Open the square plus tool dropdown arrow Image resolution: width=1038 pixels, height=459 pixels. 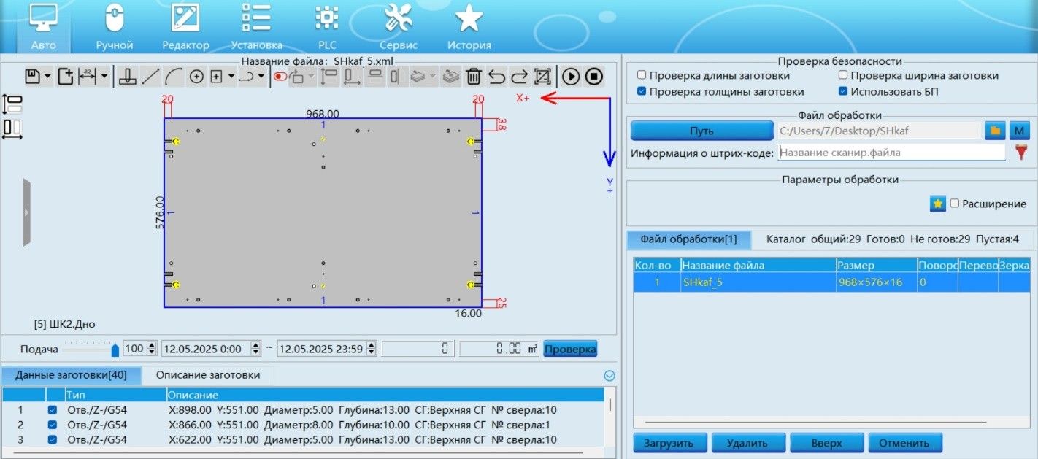click(231, 76)
